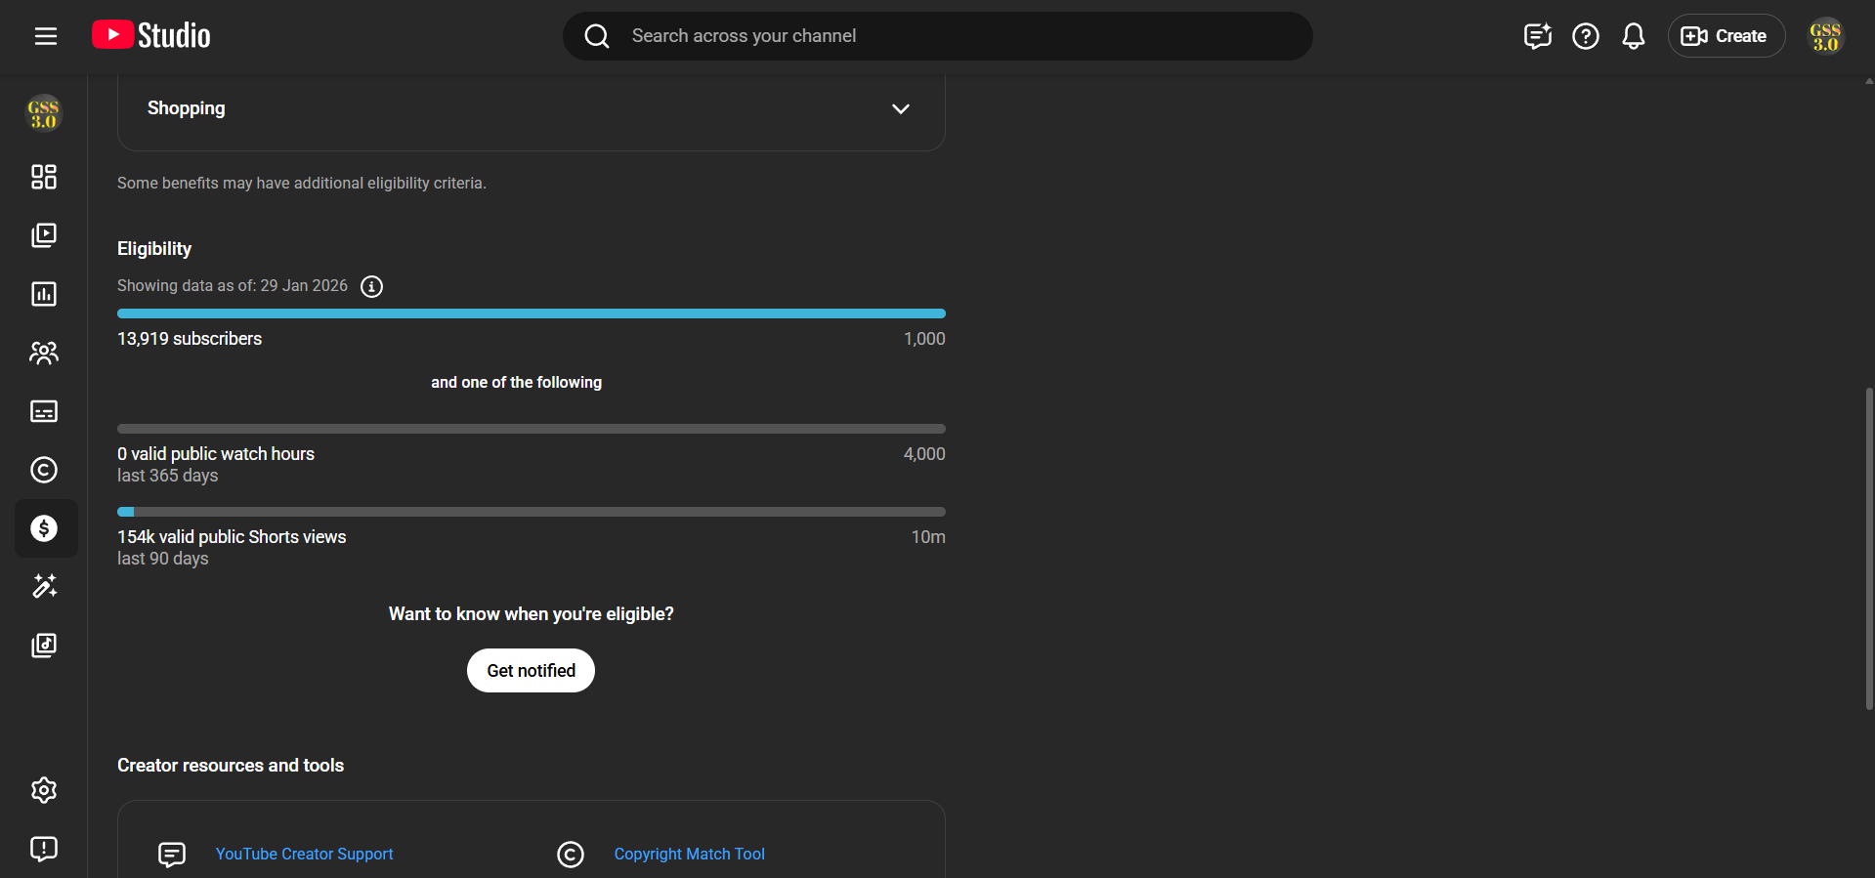
Task: Go to Content in the sidebar
Action: tap(44, 235)
